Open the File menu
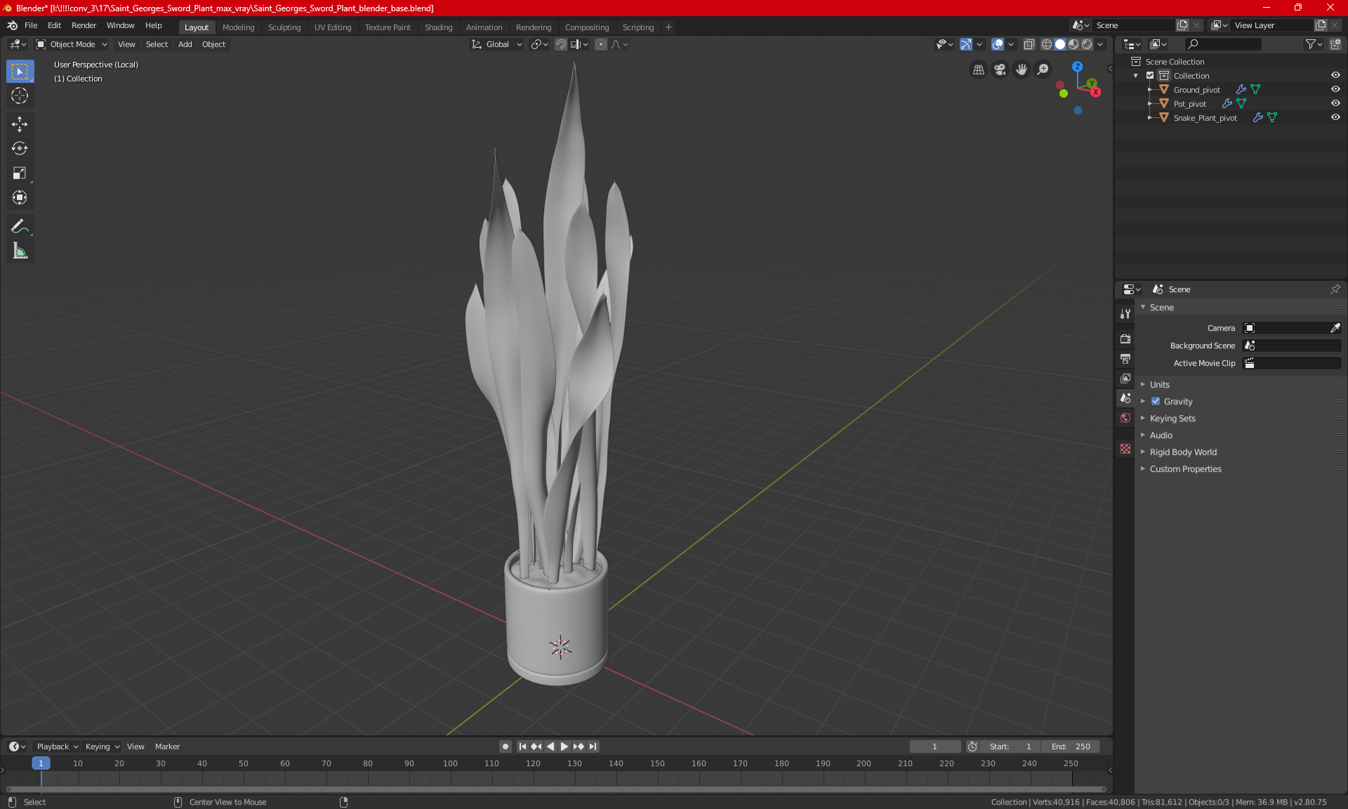The height and width of the screenshot is (809, 1348). click(31, 25)
